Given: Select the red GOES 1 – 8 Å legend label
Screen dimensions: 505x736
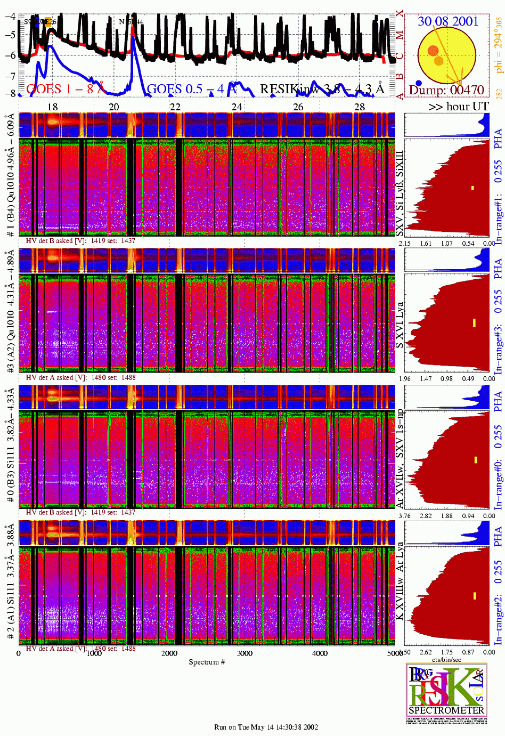Looking at the screenshot, I should click(66, 89).
